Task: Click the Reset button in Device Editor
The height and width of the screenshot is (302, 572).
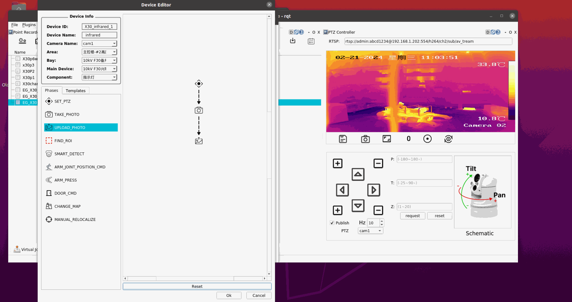Action: coord(197,286)
